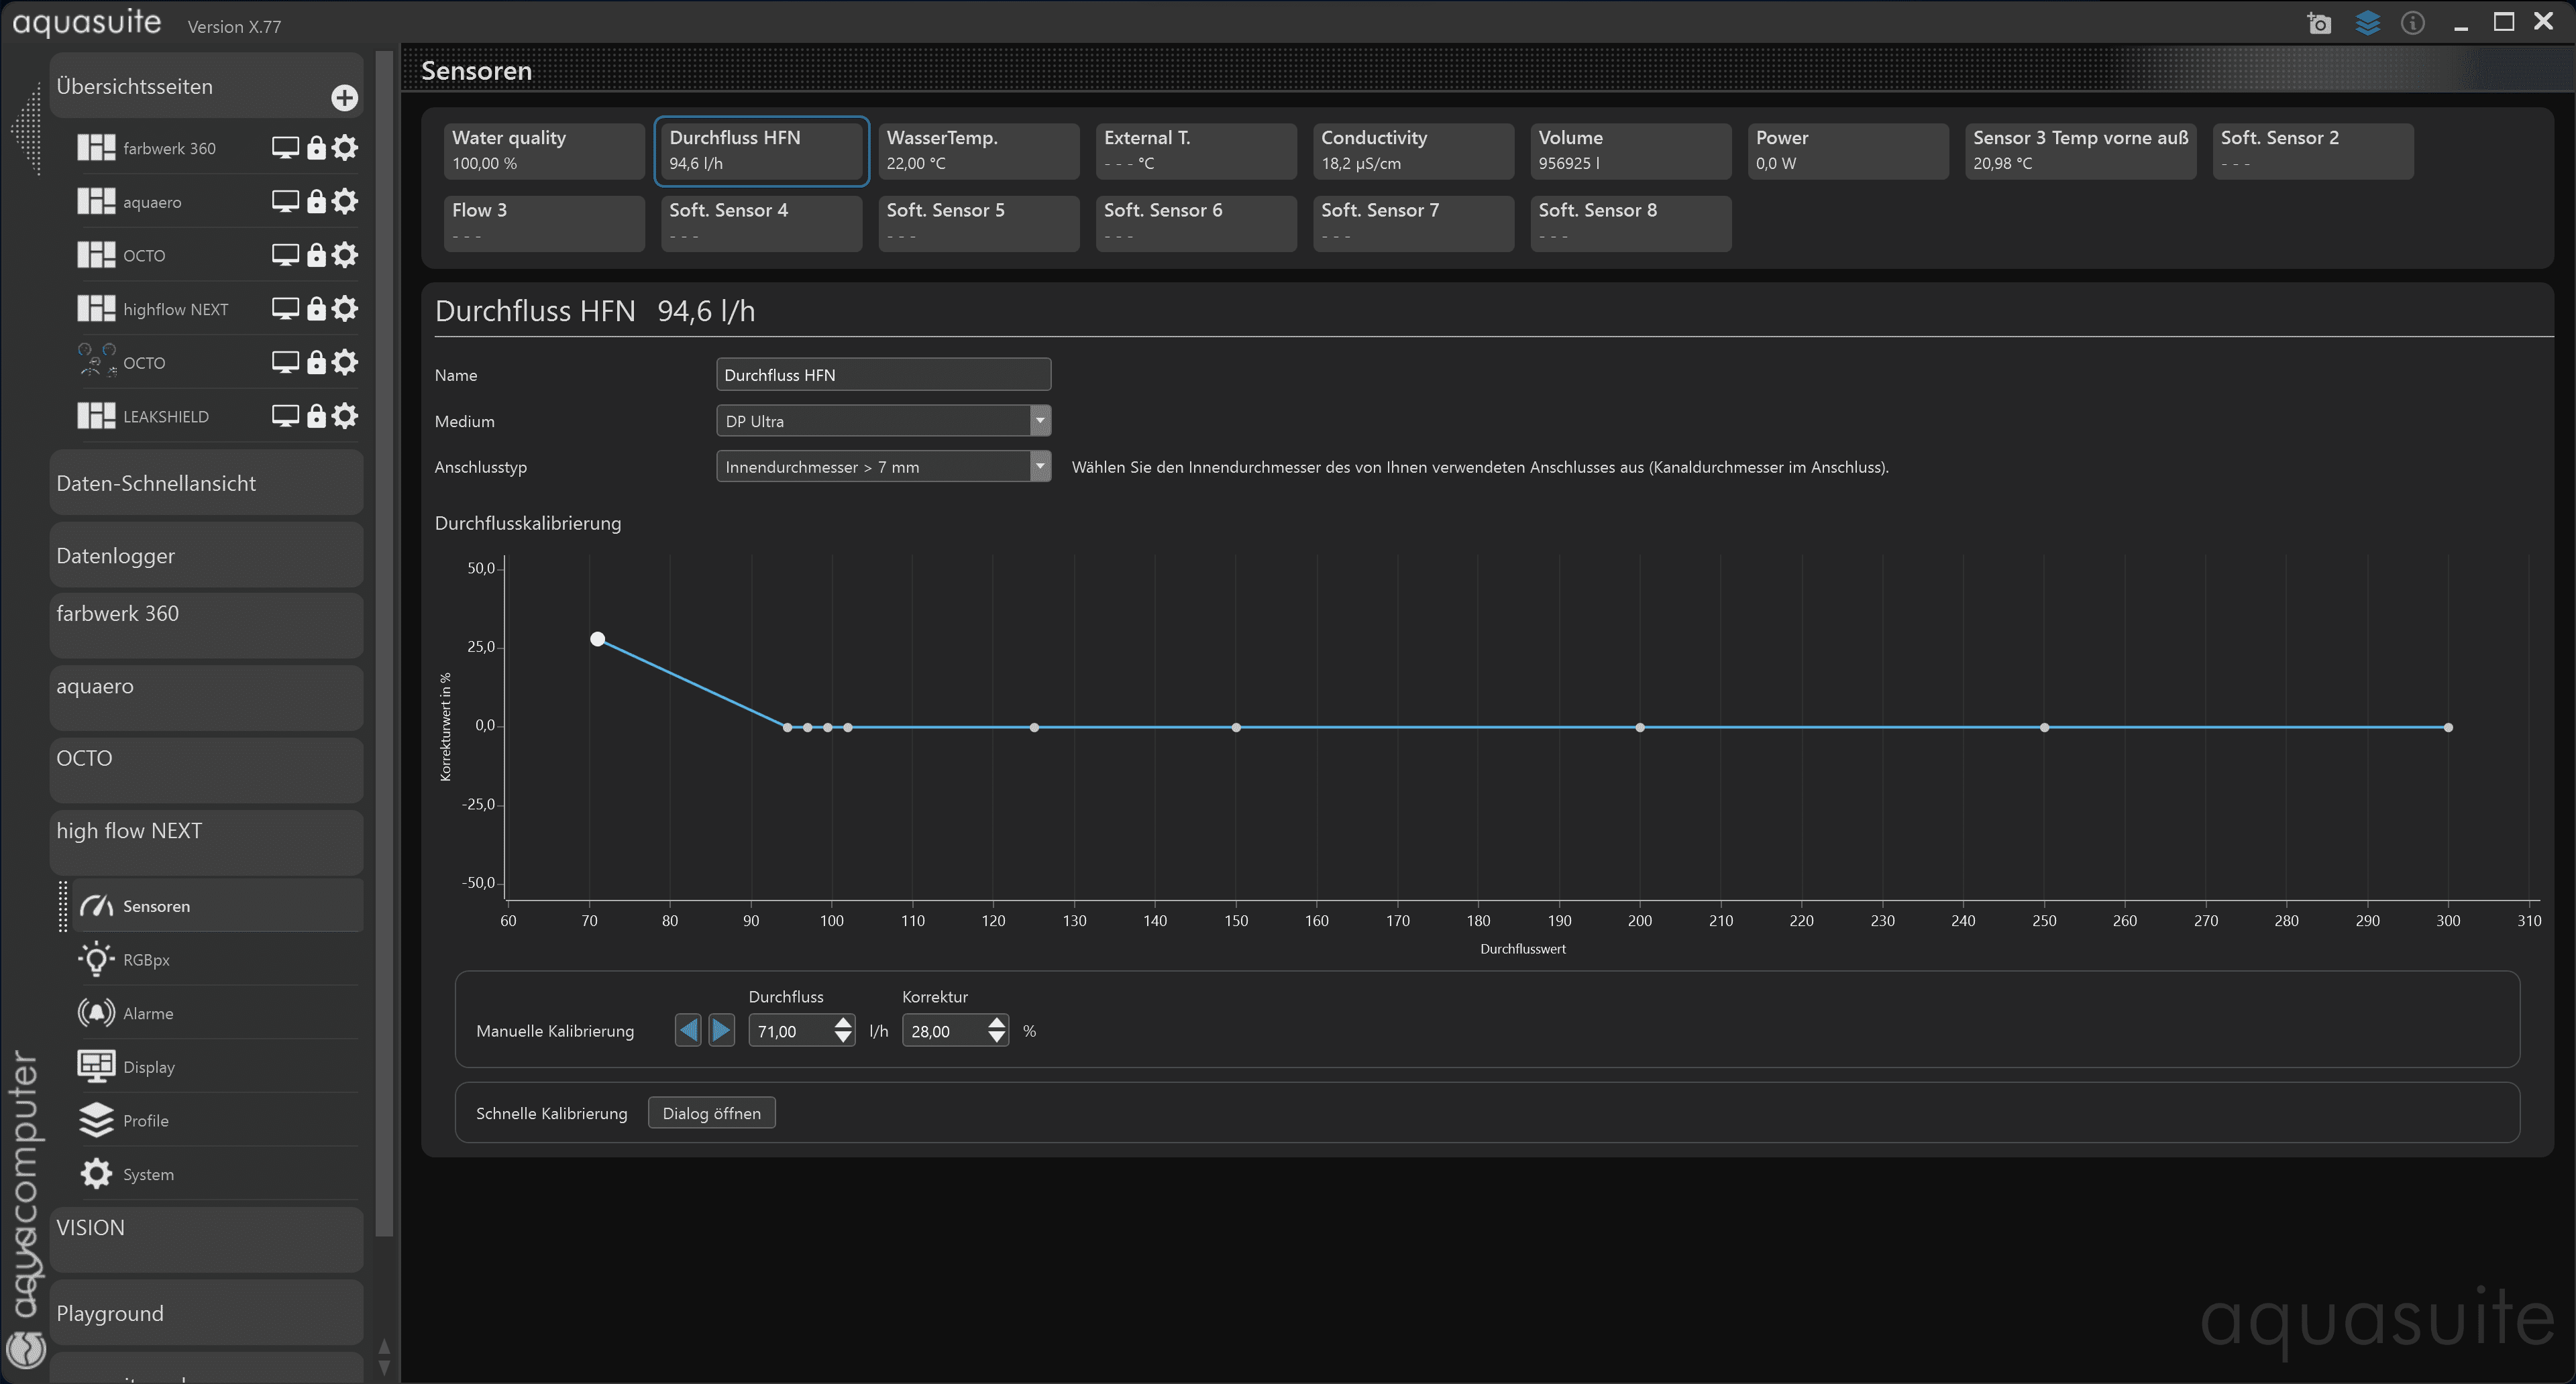Screen dimensions: 2576x1384
Task: Go to next calibration point with right arrow
Action: 721,1030
